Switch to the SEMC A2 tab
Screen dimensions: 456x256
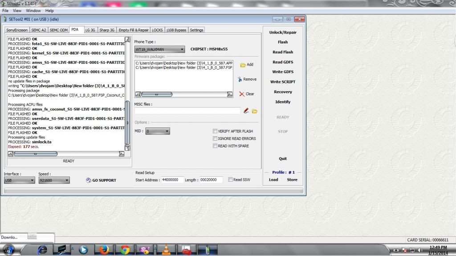click(38, 30)
